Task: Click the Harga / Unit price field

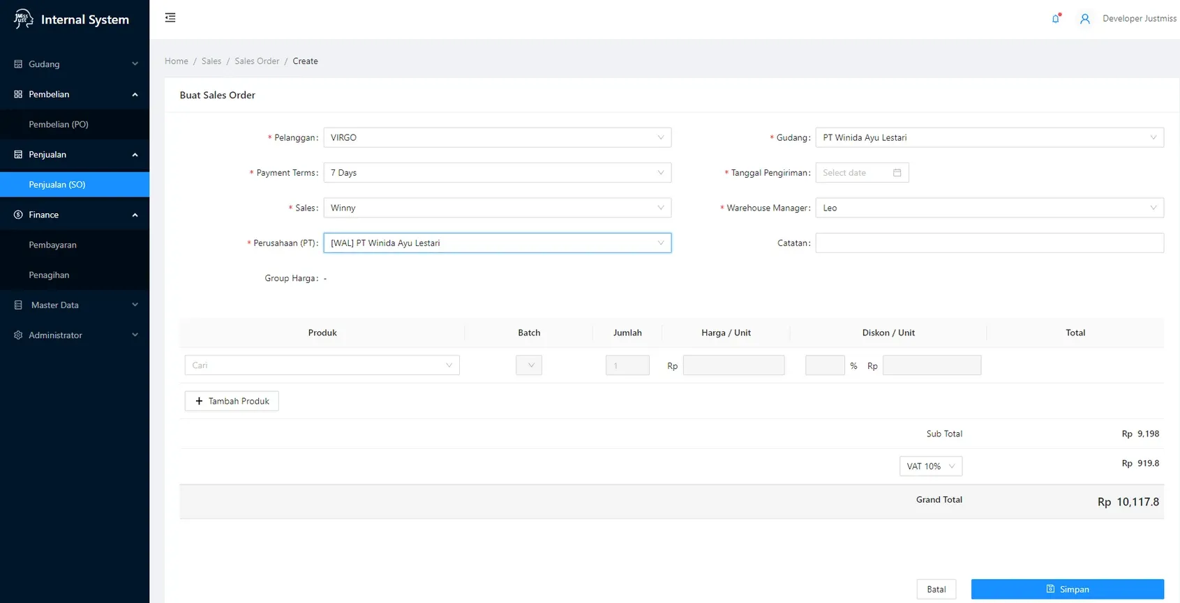Action: click(x=733, y=365)
